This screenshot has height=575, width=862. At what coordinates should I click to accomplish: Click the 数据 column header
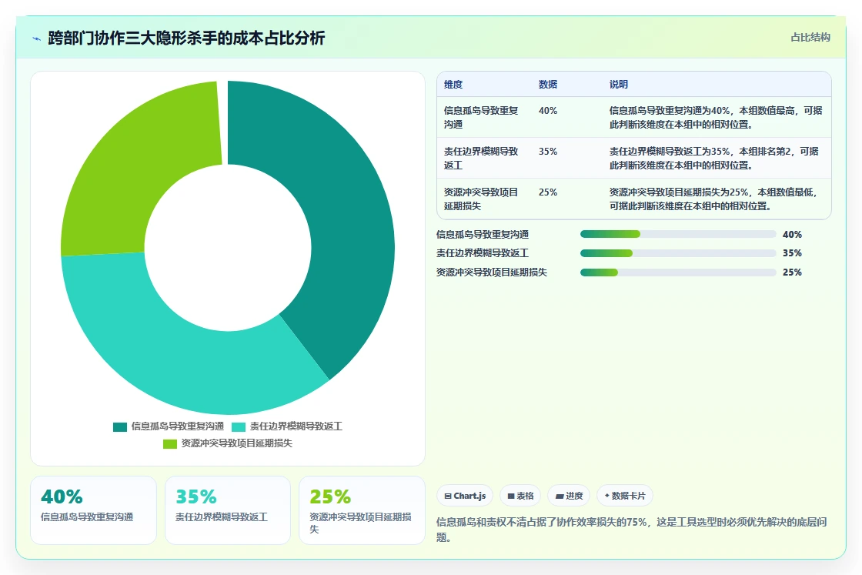(547, 85)
